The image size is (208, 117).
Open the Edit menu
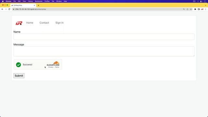[x=19, y=1]
